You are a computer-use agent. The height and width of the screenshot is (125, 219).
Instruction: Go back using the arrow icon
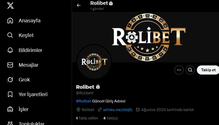[79, 5]
